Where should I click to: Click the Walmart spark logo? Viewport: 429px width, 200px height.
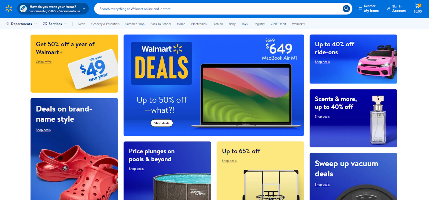(9, 9)
